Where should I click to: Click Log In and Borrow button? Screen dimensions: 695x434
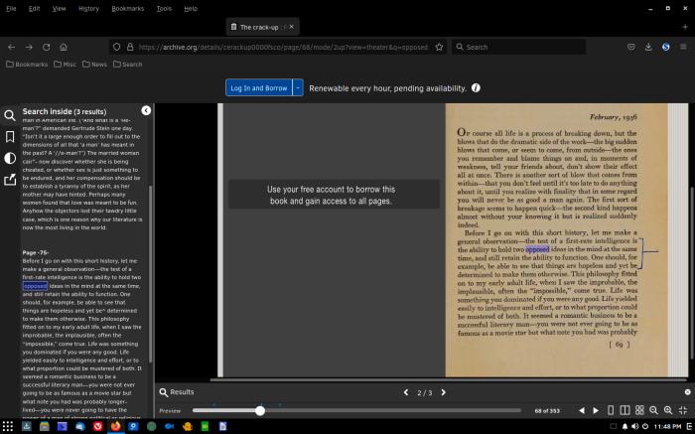pos(259,87)
